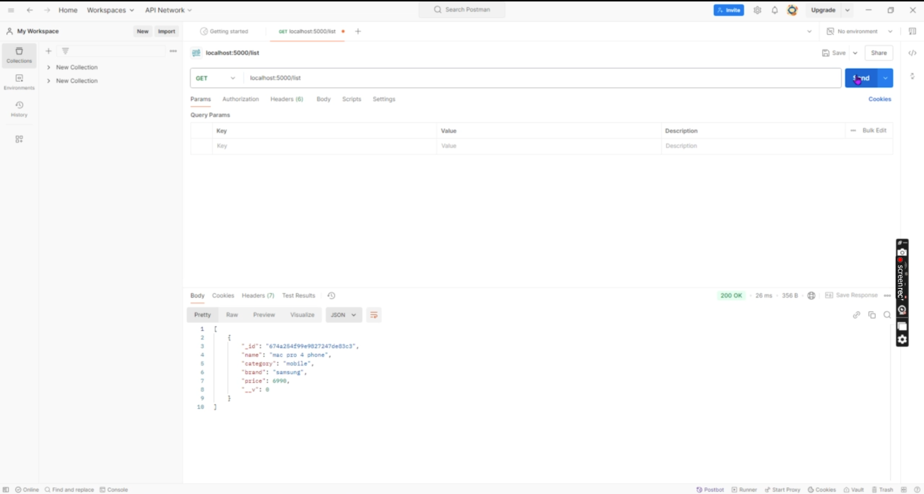Change the GET request method dropdown
The height and width of the screenshot is (494, 924).
coord(216,78)
